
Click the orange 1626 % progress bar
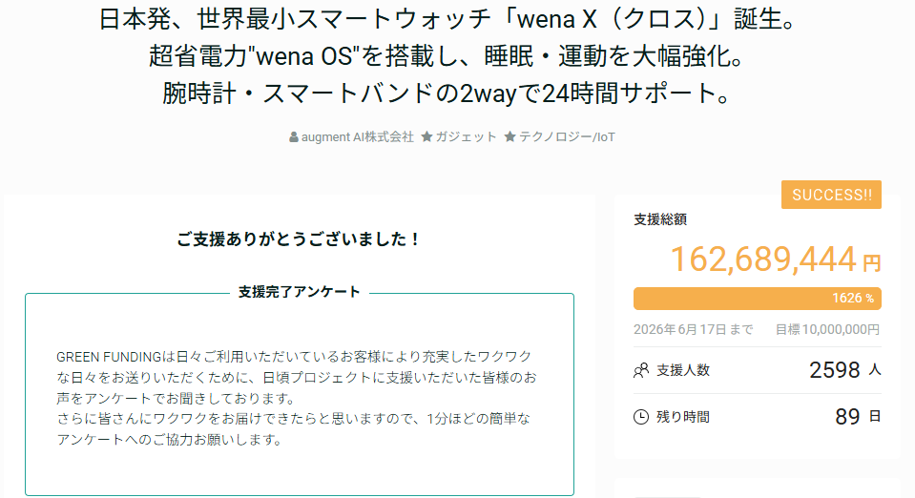tap(757, 299)
